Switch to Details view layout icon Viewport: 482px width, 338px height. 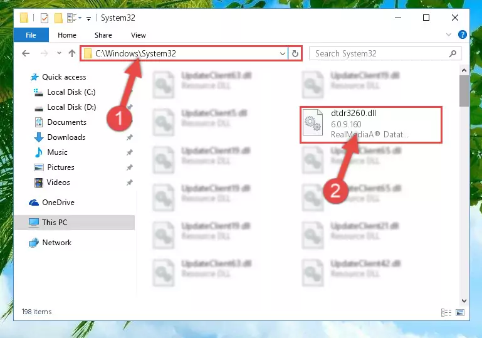446,312
